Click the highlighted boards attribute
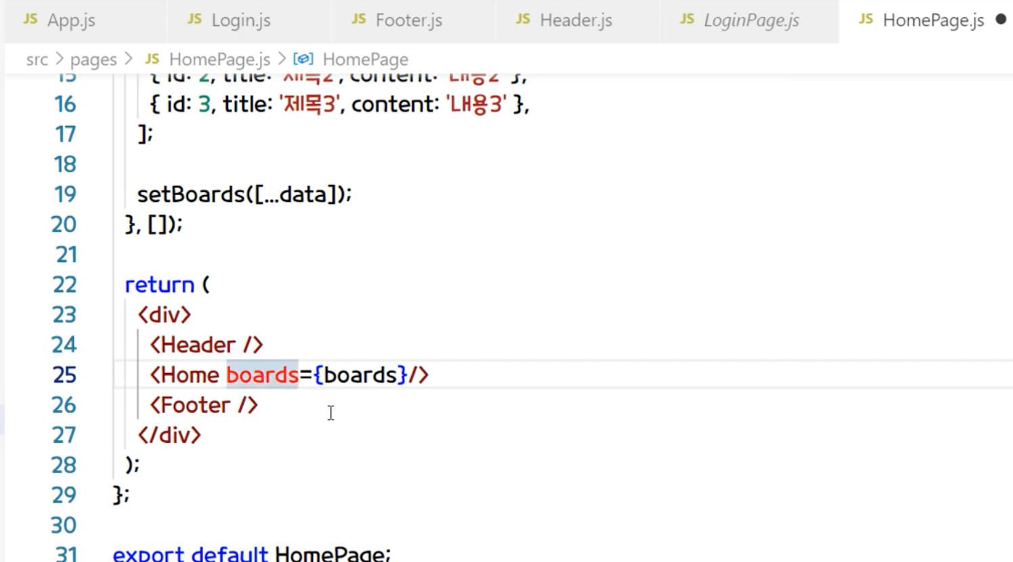This screenshot has height=562, width=1013. (x=262, y=375)
